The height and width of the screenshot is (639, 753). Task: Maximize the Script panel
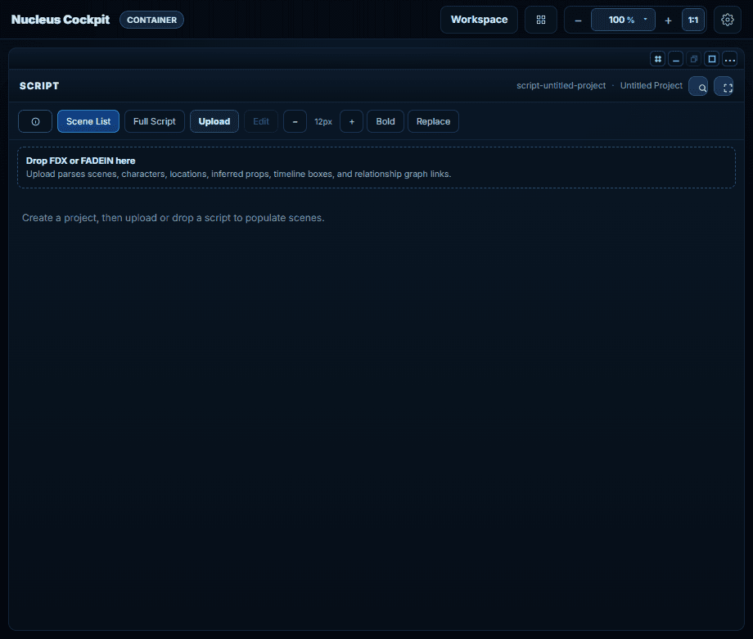pos(712,59)
